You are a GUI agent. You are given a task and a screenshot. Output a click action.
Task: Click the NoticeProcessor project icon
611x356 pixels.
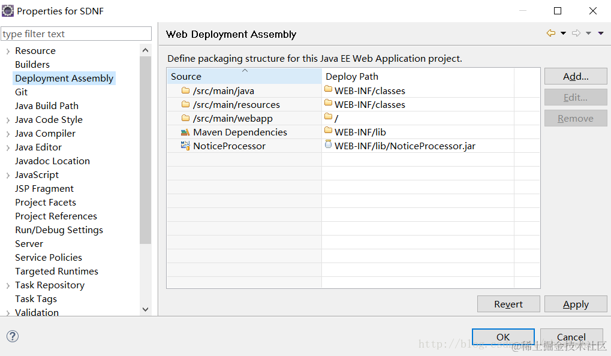185,146
